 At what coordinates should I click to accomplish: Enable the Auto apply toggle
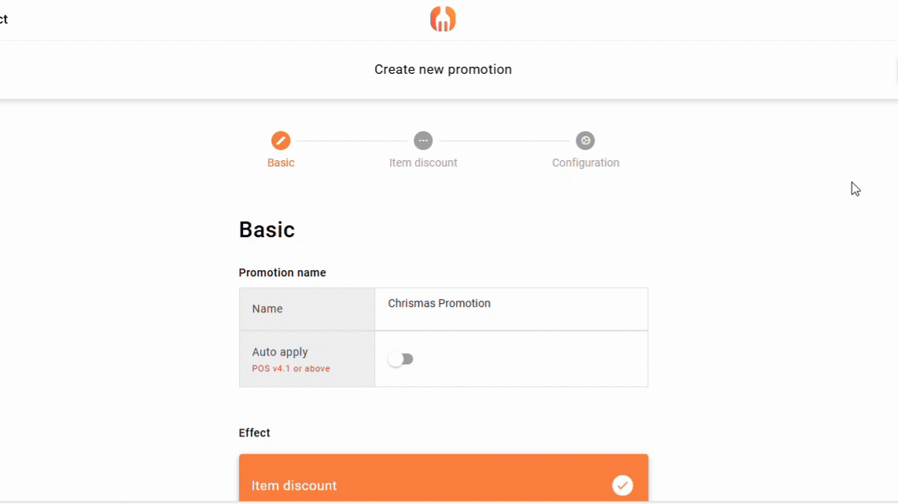401,359
